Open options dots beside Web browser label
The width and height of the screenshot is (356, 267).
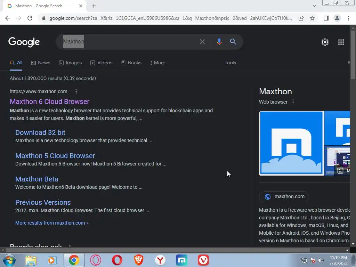tap(293, 102)
